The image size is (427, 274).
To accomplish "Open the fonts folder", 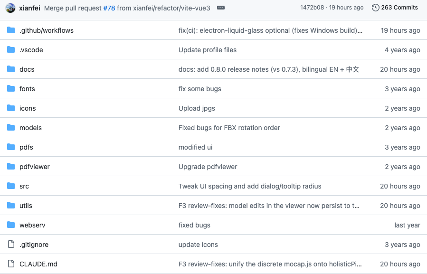I will point(27,89).
